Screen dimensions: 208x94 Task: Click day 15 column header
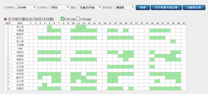[x=100, y=23]
